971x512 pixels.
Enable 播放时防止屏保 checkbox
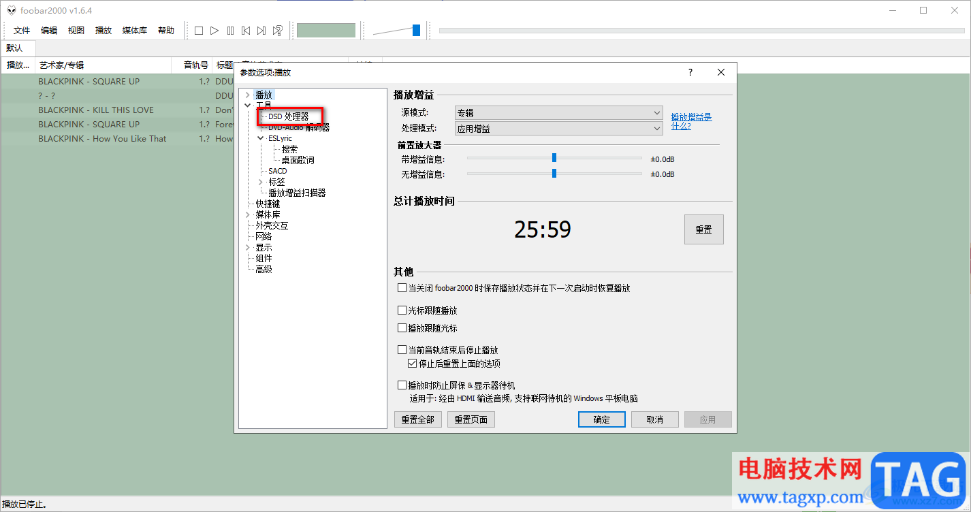[x=402, y=385]
